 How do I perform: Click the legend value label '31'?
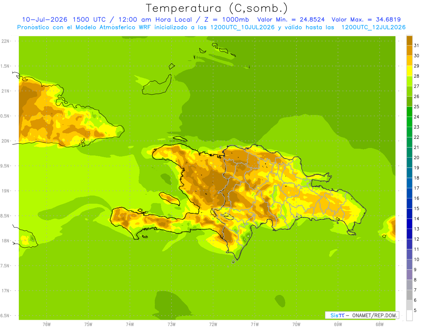[x=417, y=45]
